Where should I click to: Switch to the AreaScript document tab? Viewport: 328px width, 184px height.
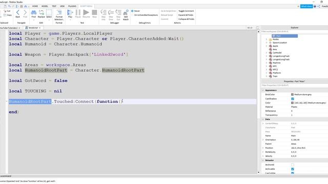pos(33,28)
